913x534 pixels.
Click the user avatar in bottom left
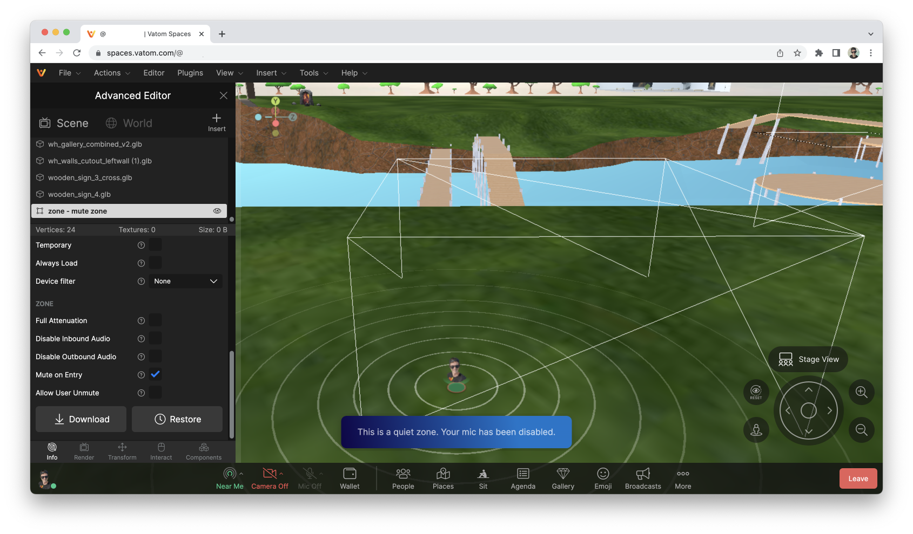point(45,478)
